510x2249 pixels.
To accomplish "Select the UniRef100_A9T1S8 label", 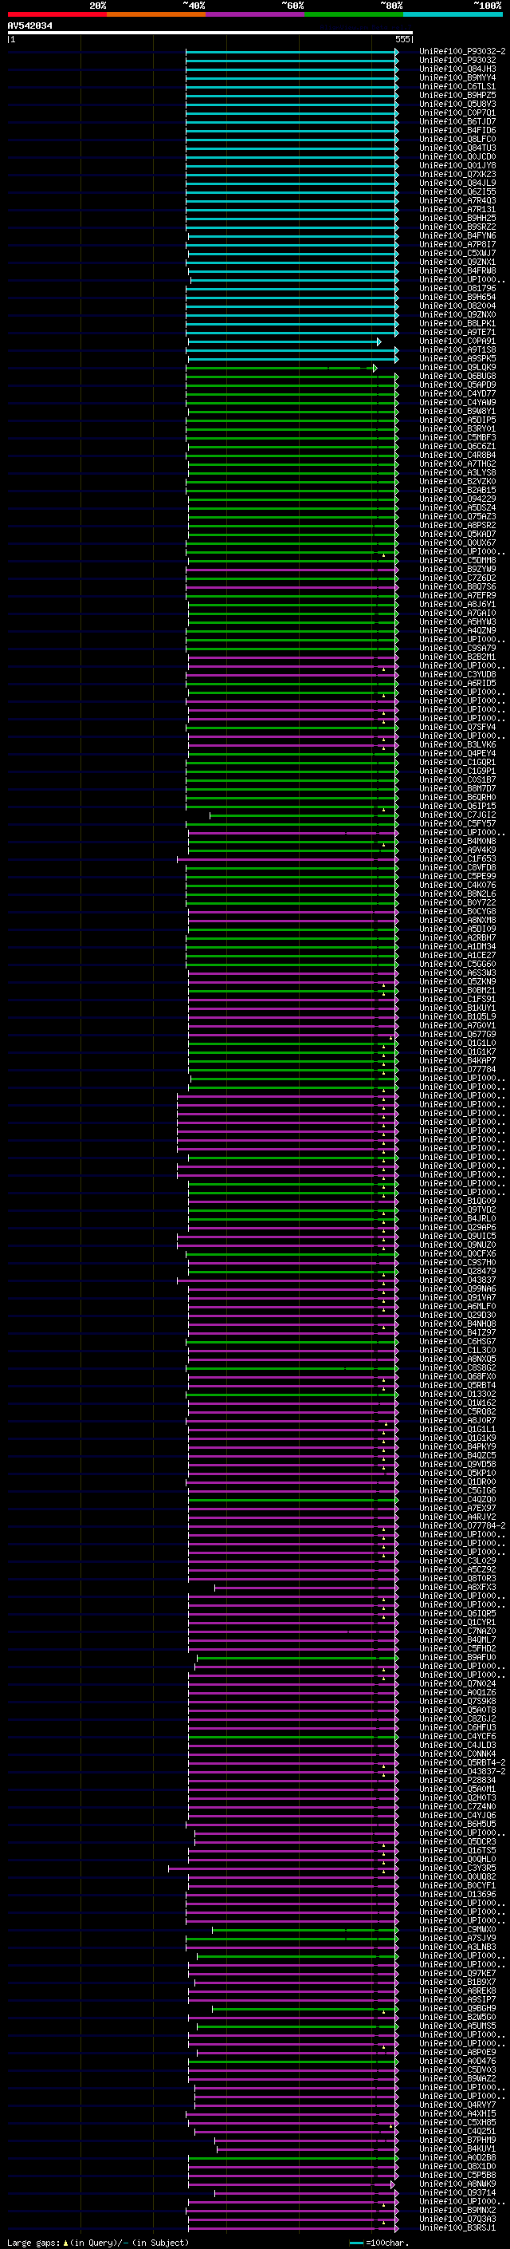I will (457, 349).
